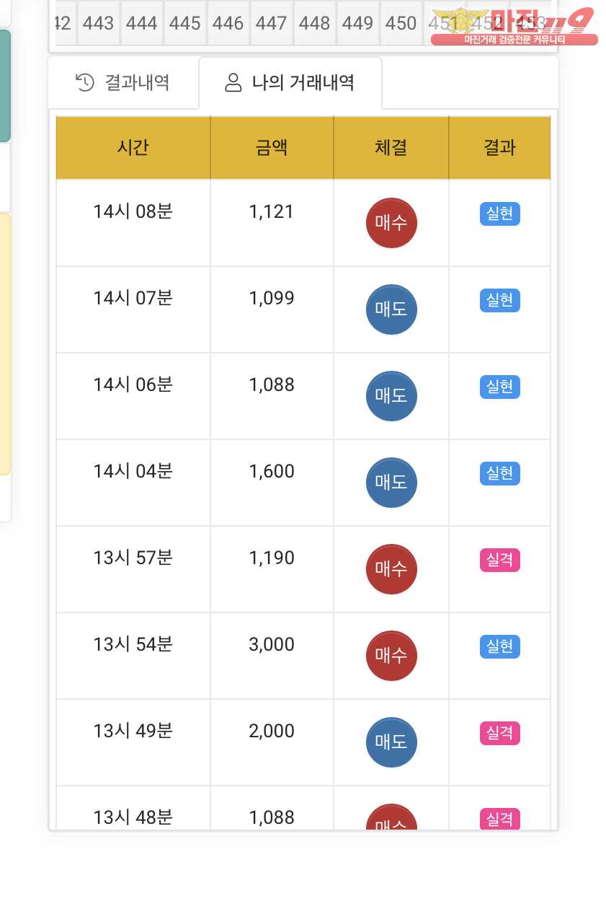This screenshot has height=914, width=606.
Task: Switch to 나의 거래내역 tab
Action: click(290, 82)
